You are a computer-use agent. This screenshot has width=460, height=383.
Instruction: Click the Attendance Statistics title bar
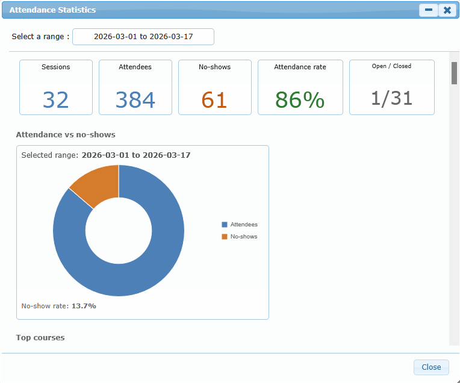pos(211,10)
